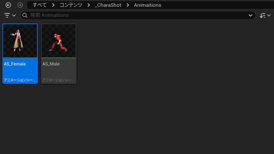Navigate to _CharaShot in the breadcrumb
Viewport: 274px width, 154px height.
108,5
